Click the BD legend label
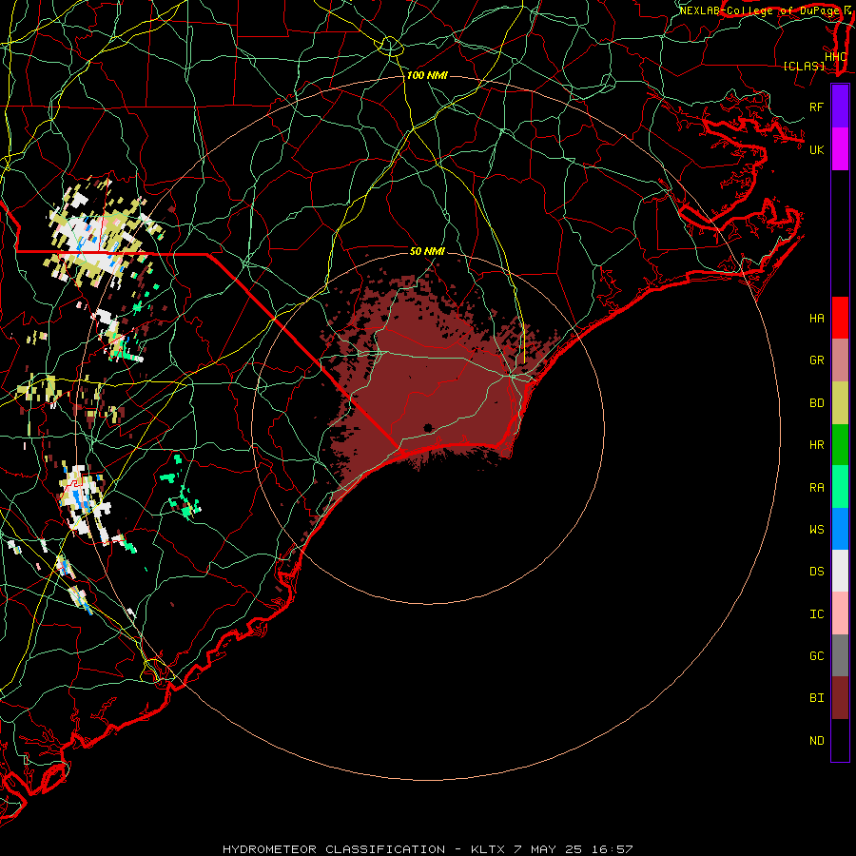The width and height of the screenshot is (856, 856). 816,403
